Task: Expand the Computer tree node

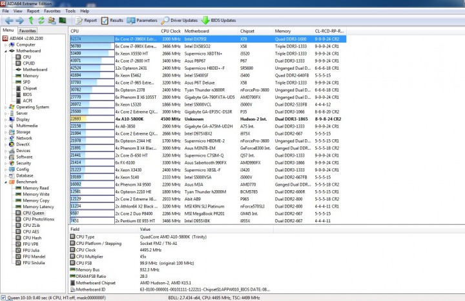Action: tap(5, 44)
